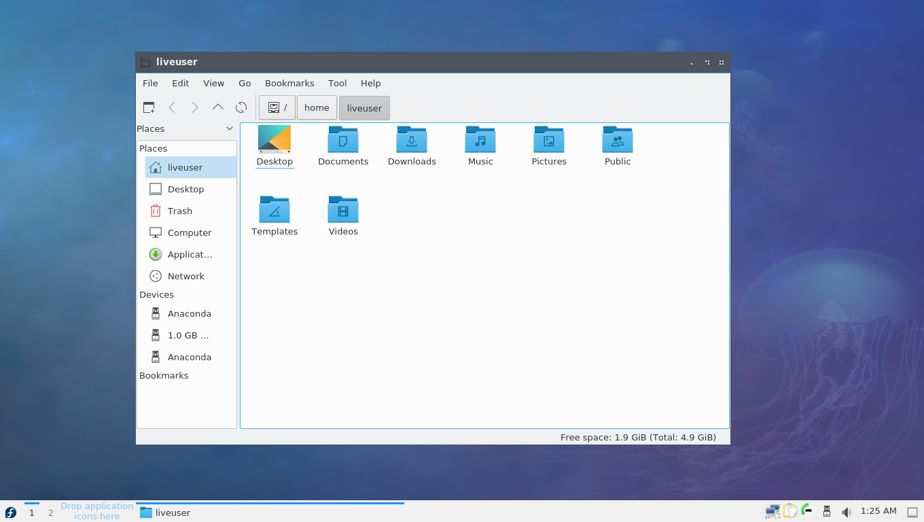Click the filesystem root button in the path bar
The height and width of the screenshot is (522, 924).
click(x=277, y=107)
